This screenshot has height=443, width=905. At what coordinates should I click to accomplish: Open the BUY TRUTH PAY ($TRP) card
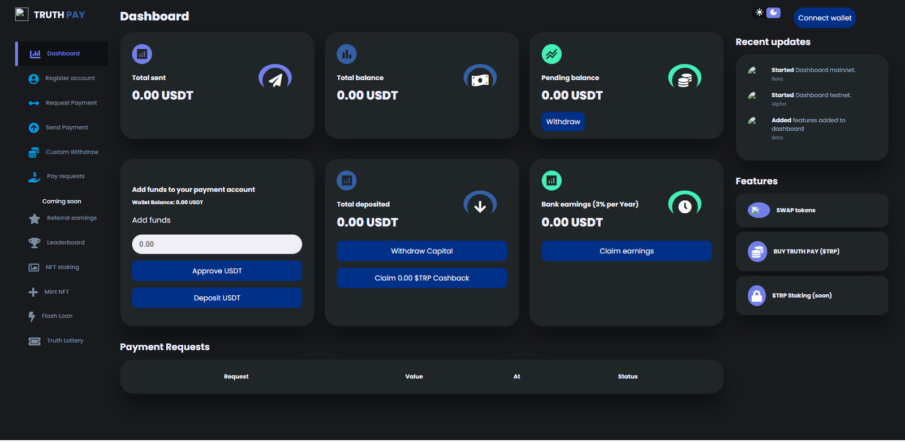[x=812, y=251]
